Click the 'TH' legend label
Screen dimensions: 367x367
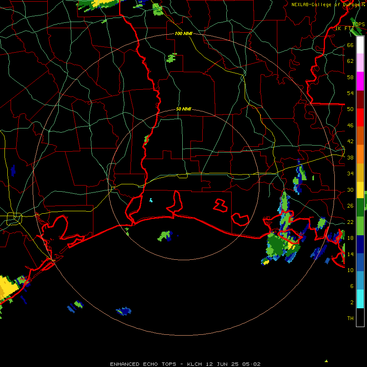coord(350,318)
